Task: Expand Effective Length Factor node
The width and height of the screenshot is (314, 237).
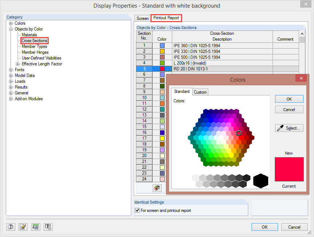Action: [x=17, y=64]
